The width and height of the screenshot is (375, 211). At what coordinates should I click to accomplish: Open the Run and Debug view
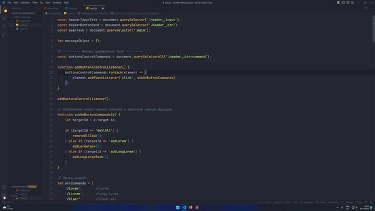4,35
